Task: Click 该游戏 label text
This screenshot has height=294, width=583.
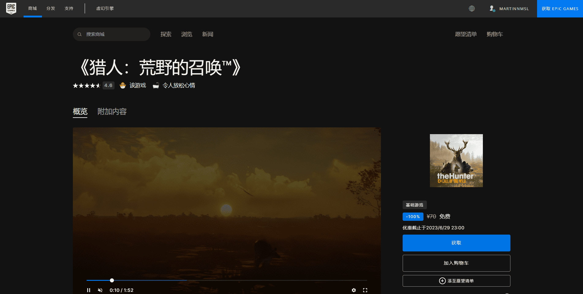Action: (138, 85)
